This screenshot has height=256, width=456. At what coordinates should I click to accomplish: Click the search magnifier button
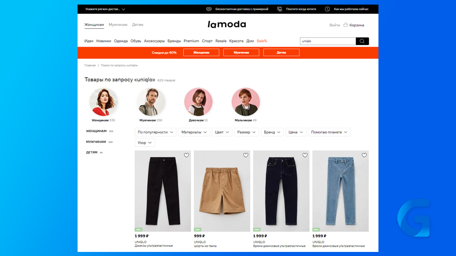[x=362, y=41]
